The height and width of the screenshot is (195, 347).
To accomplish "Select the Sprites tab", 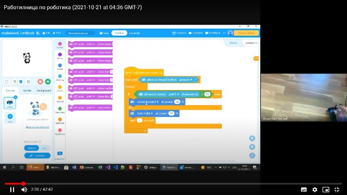I will tap(27, 90).
